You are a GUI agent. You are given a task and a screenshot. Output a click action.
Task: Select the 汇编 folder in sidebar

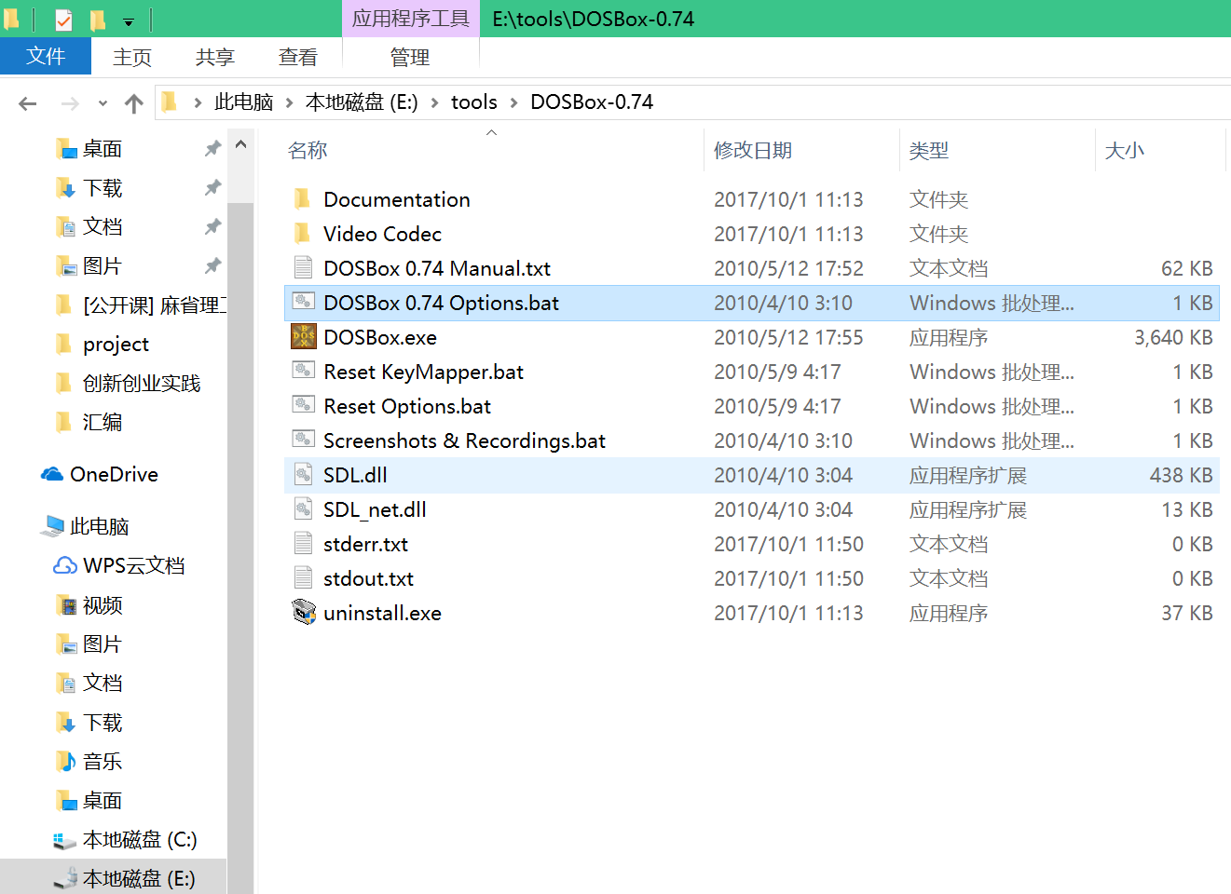coord(103,423)
